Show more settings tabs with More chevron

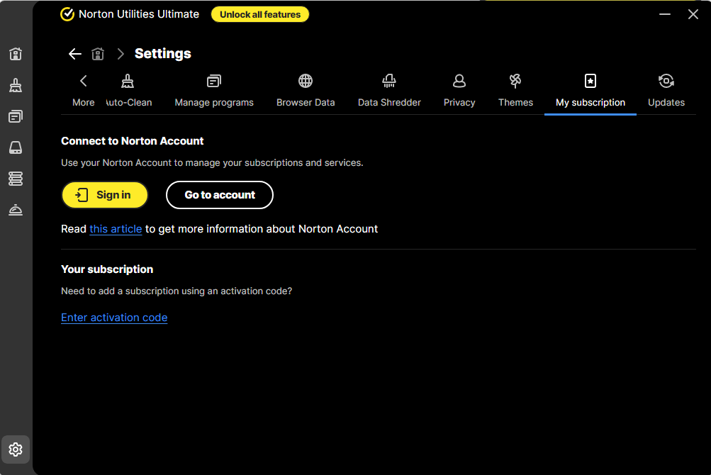84,91
